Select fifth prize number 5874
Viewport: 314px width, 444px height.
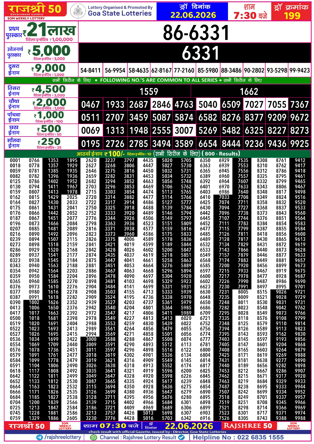184,118
